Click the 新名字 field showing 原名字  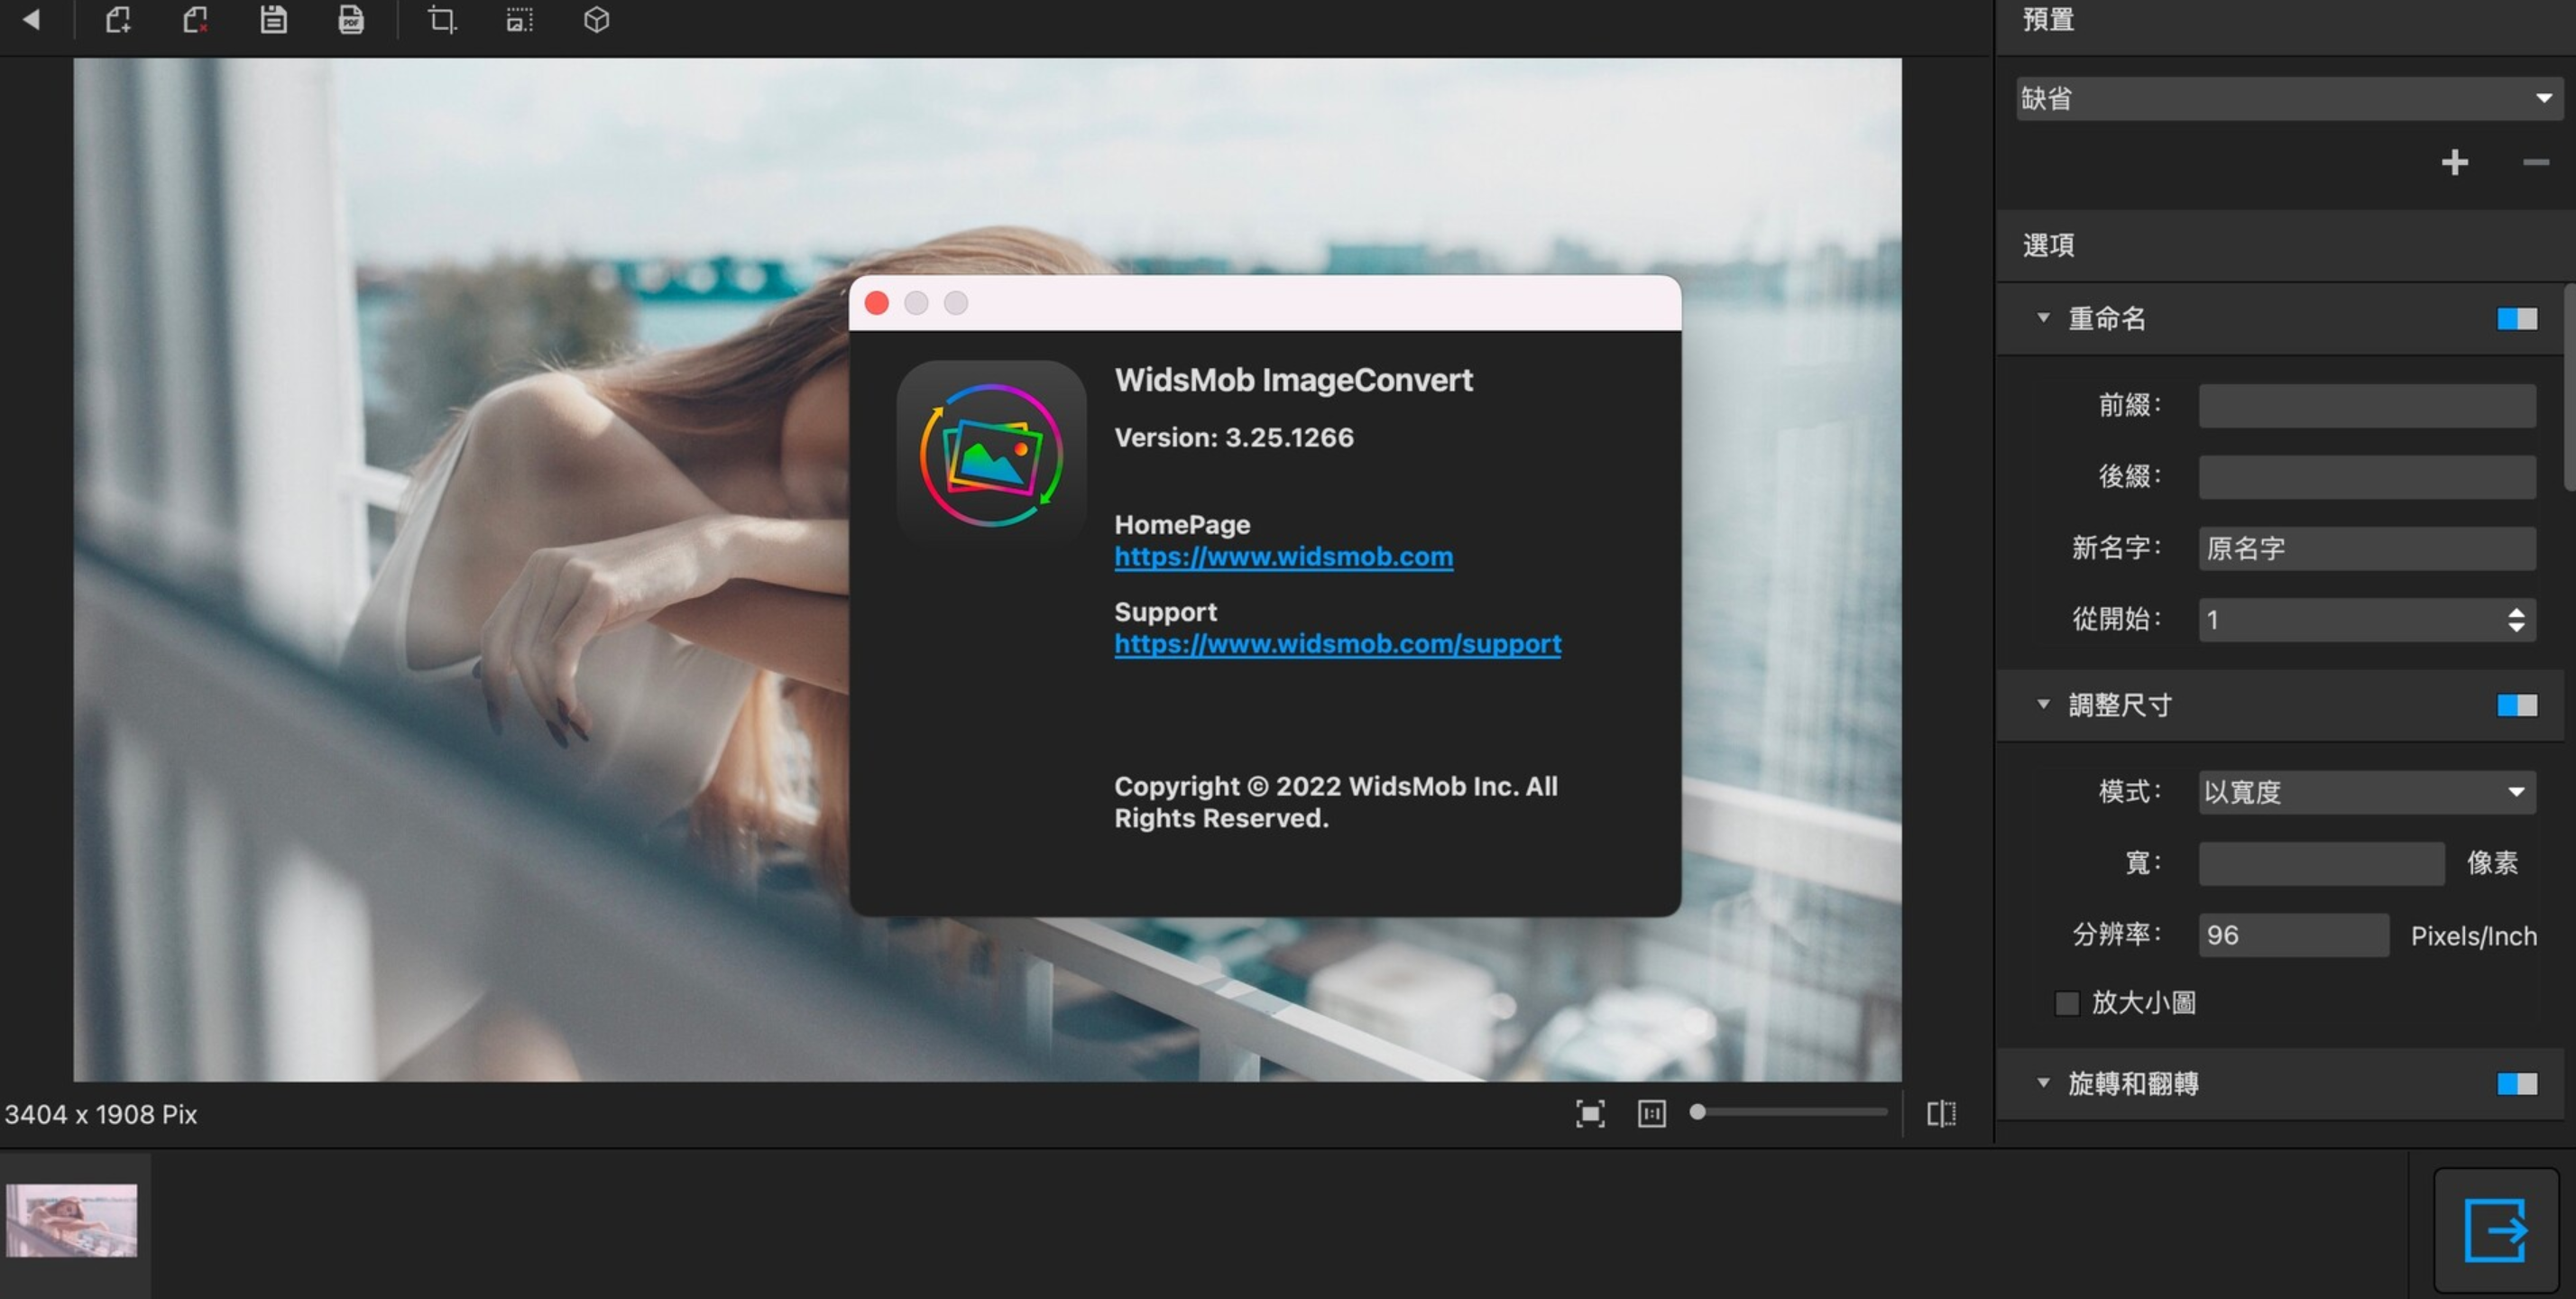[x=2367, y=548]
